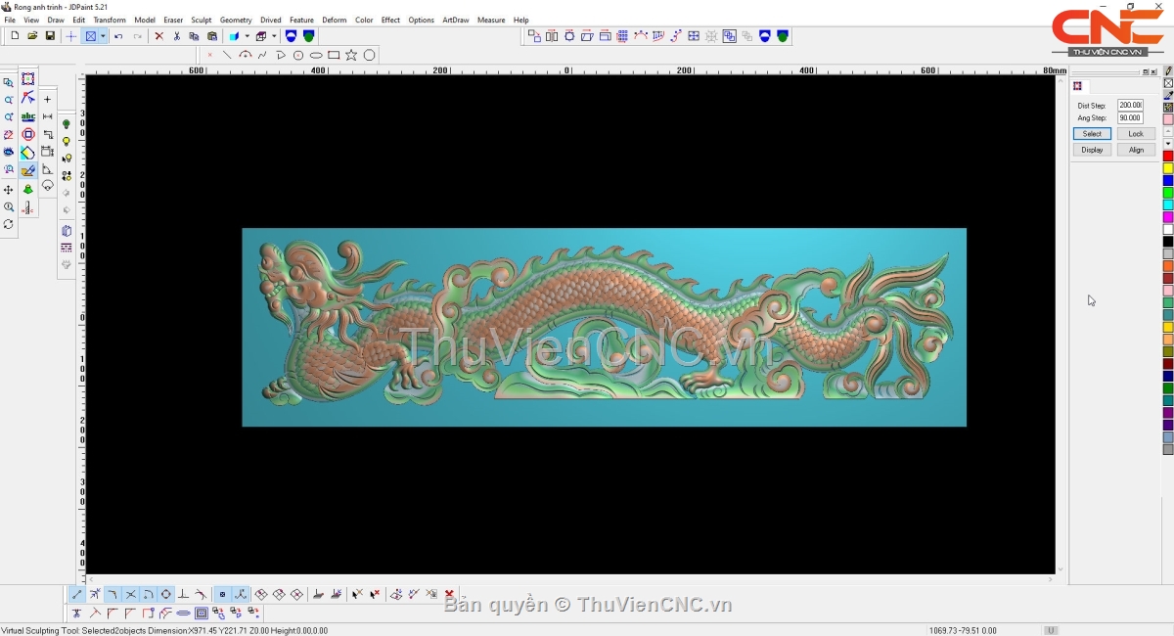Open the ArtDraw menu

[x=455, y=20]
